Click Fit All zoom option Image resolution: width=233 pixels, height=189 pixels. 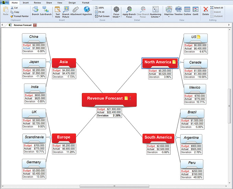pyautogui.click(x=100, y=12)
